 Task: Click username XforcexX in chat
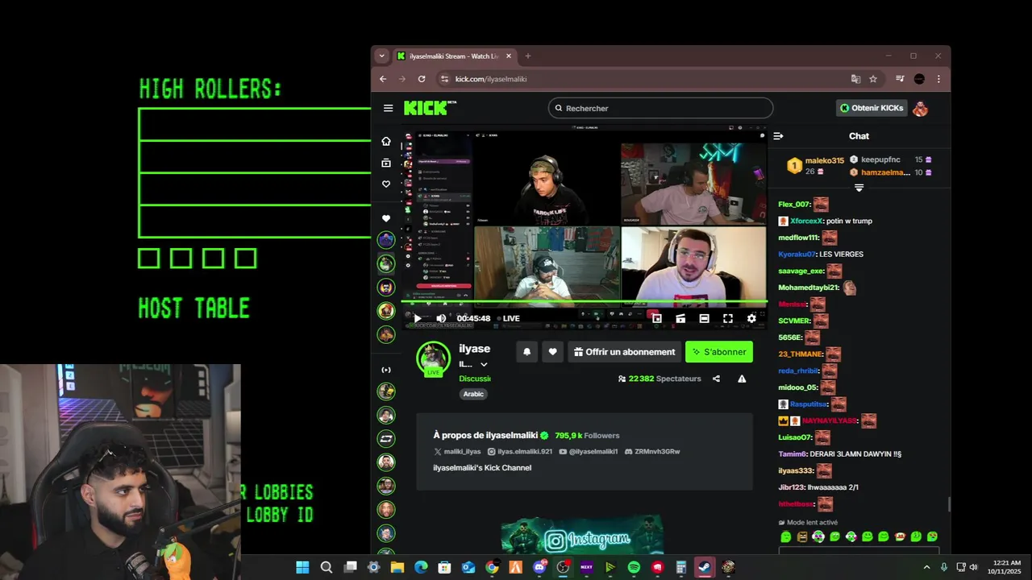tap(806, 221)
